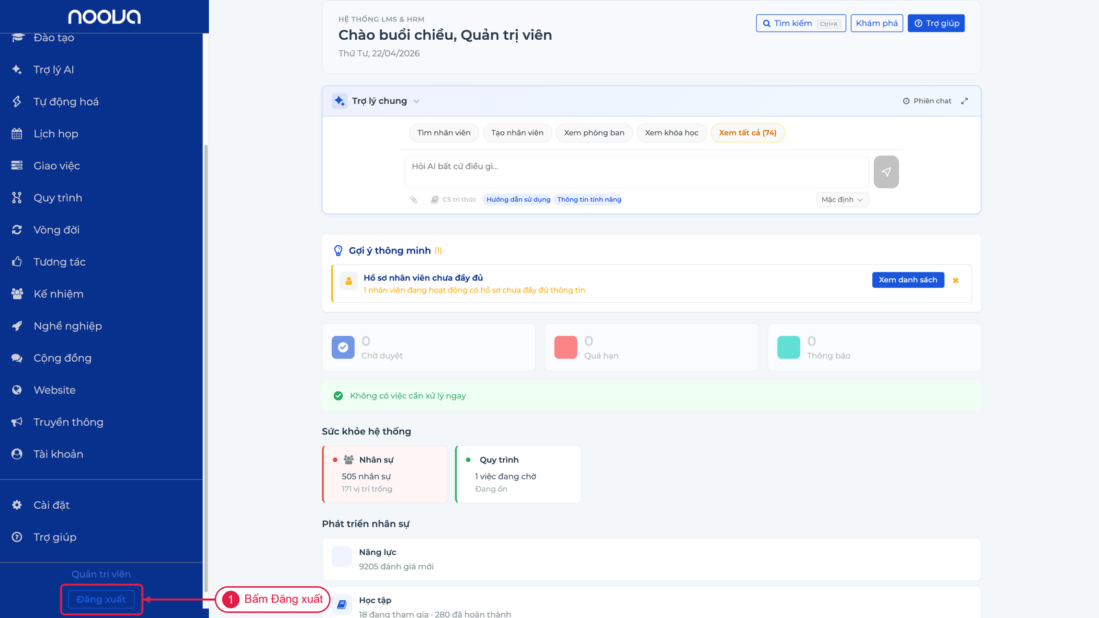Click the Tài khoản user icon
Screen dimensions: 1099x618
(17, 454)
